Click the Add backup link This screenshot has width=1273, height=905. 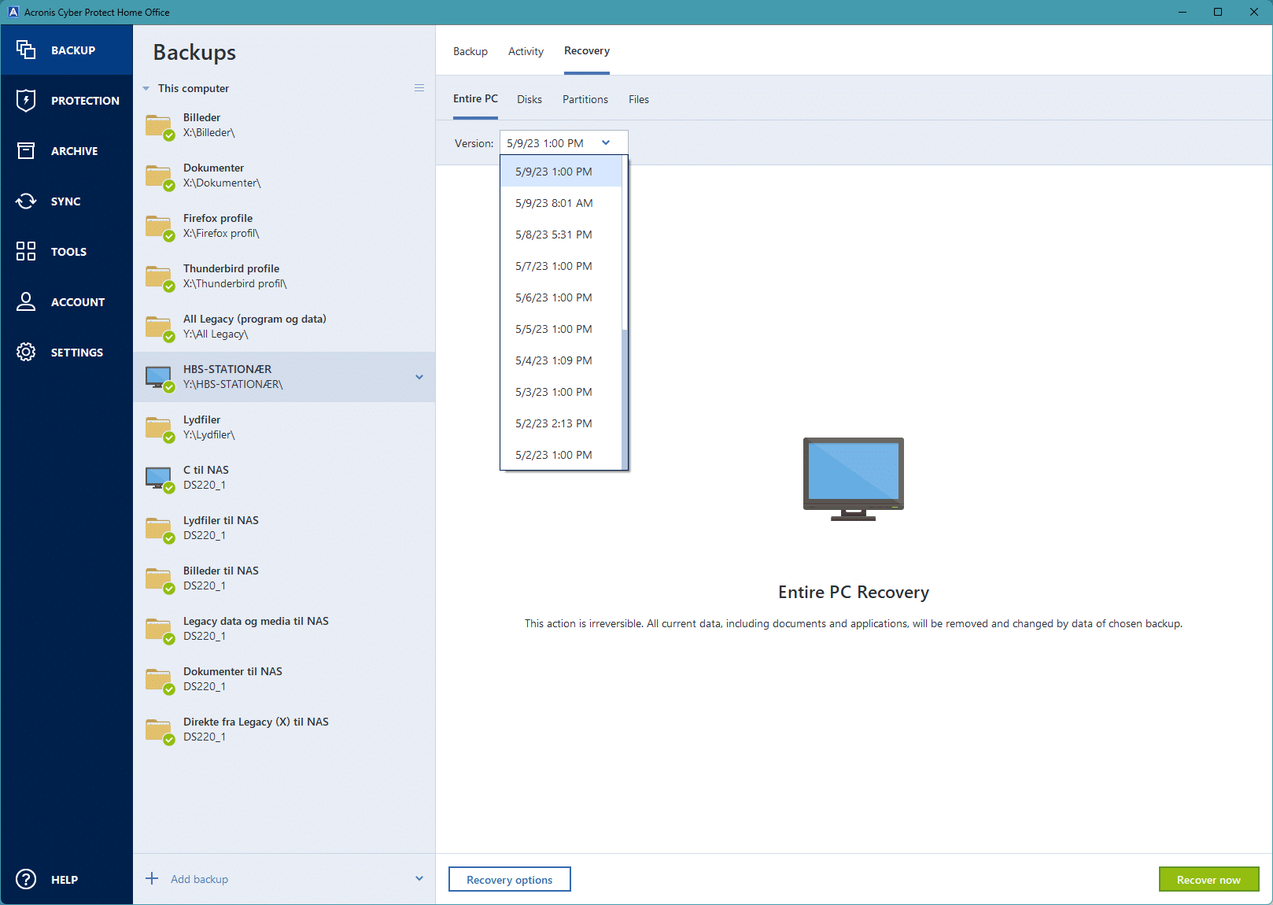(x=200, y=879)
